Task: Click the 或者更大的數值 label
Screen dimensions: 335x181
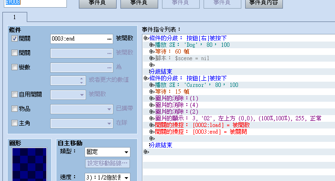Action: tap(109, 80)
